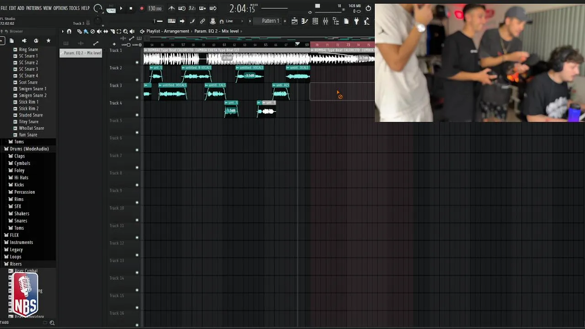Click the browser speaker icon
The height and width of the screenshot is (329, 585).
[x=24, y=41]
